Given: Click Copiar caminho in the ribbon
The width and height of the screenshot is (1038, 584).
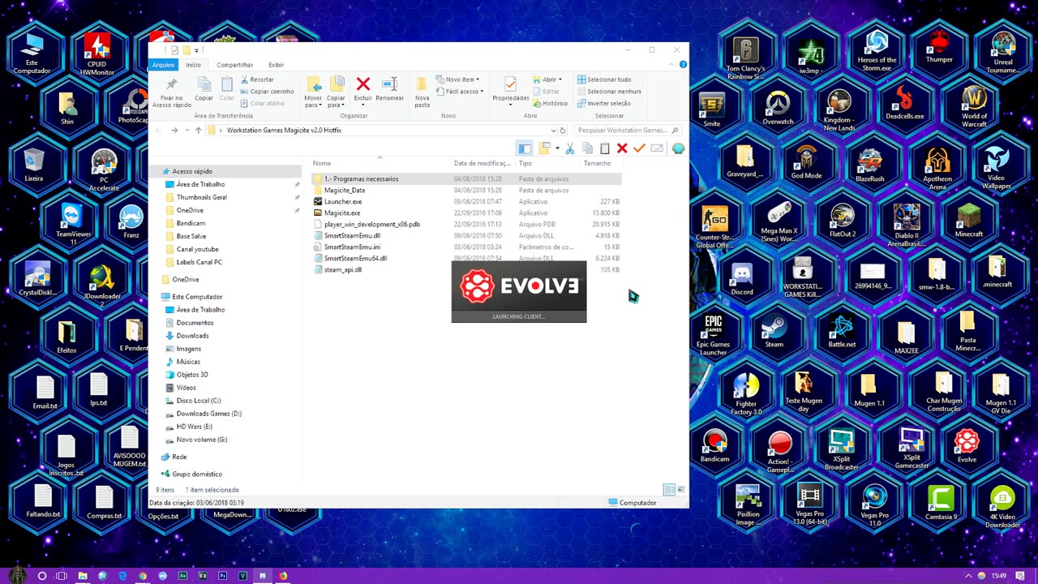Looking at the screenshot, I should pyautogui.click(x=267, y=92).
